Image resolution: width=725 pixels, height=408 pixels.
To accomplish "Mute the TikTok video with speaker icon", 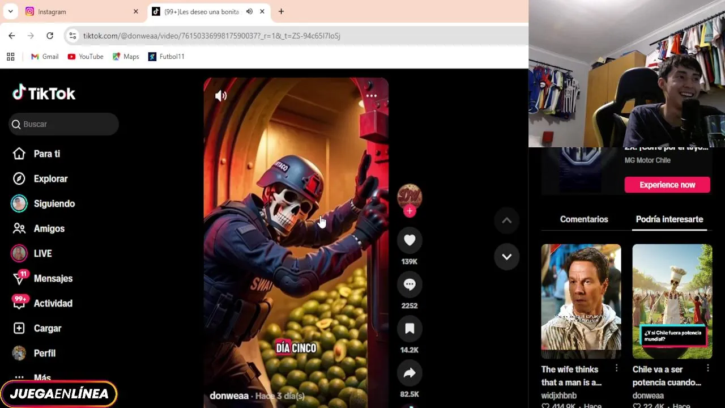I will pyautogui.click(x=221, y=96).
